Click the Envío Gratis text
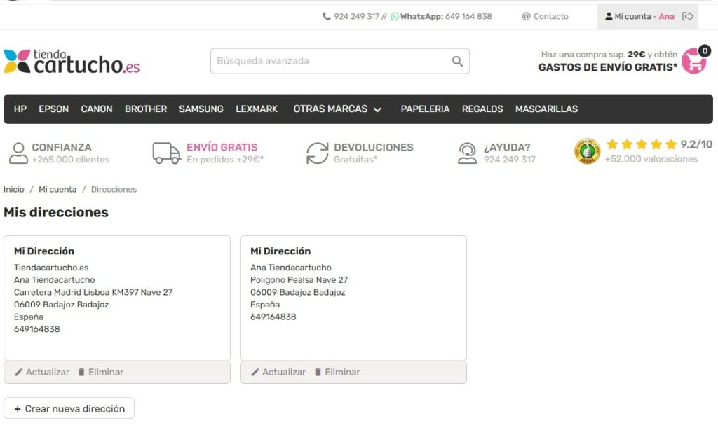The width and height of the screenshot is (718, 430). pos(222,147)
